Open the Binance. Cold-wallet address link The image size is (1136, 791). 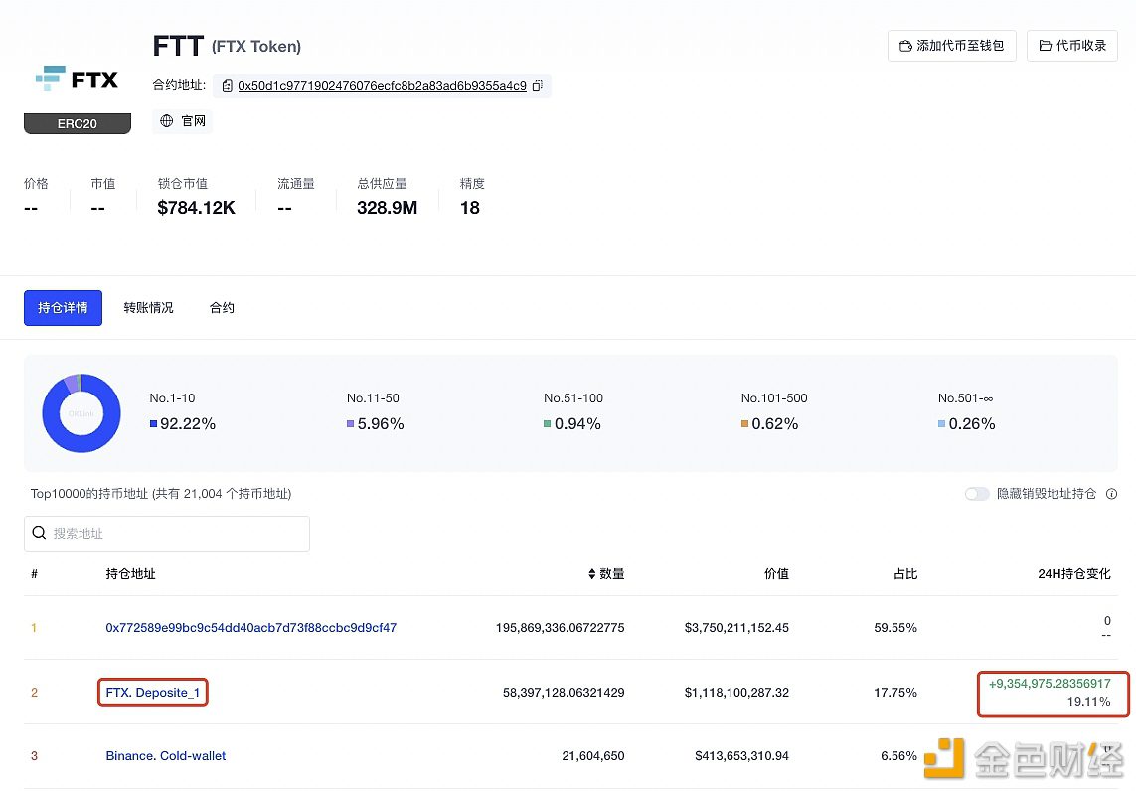165,755
